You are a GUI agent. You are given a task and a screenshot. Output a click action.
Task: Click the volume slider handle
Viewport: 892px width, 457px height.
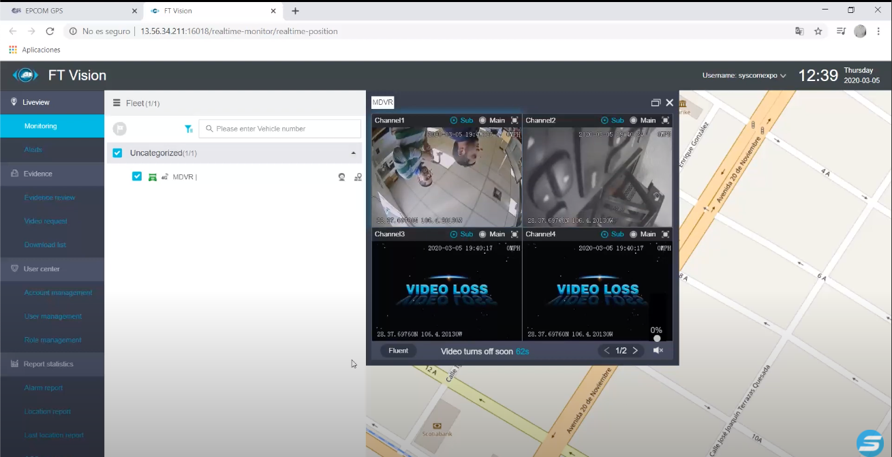(657, 338)
